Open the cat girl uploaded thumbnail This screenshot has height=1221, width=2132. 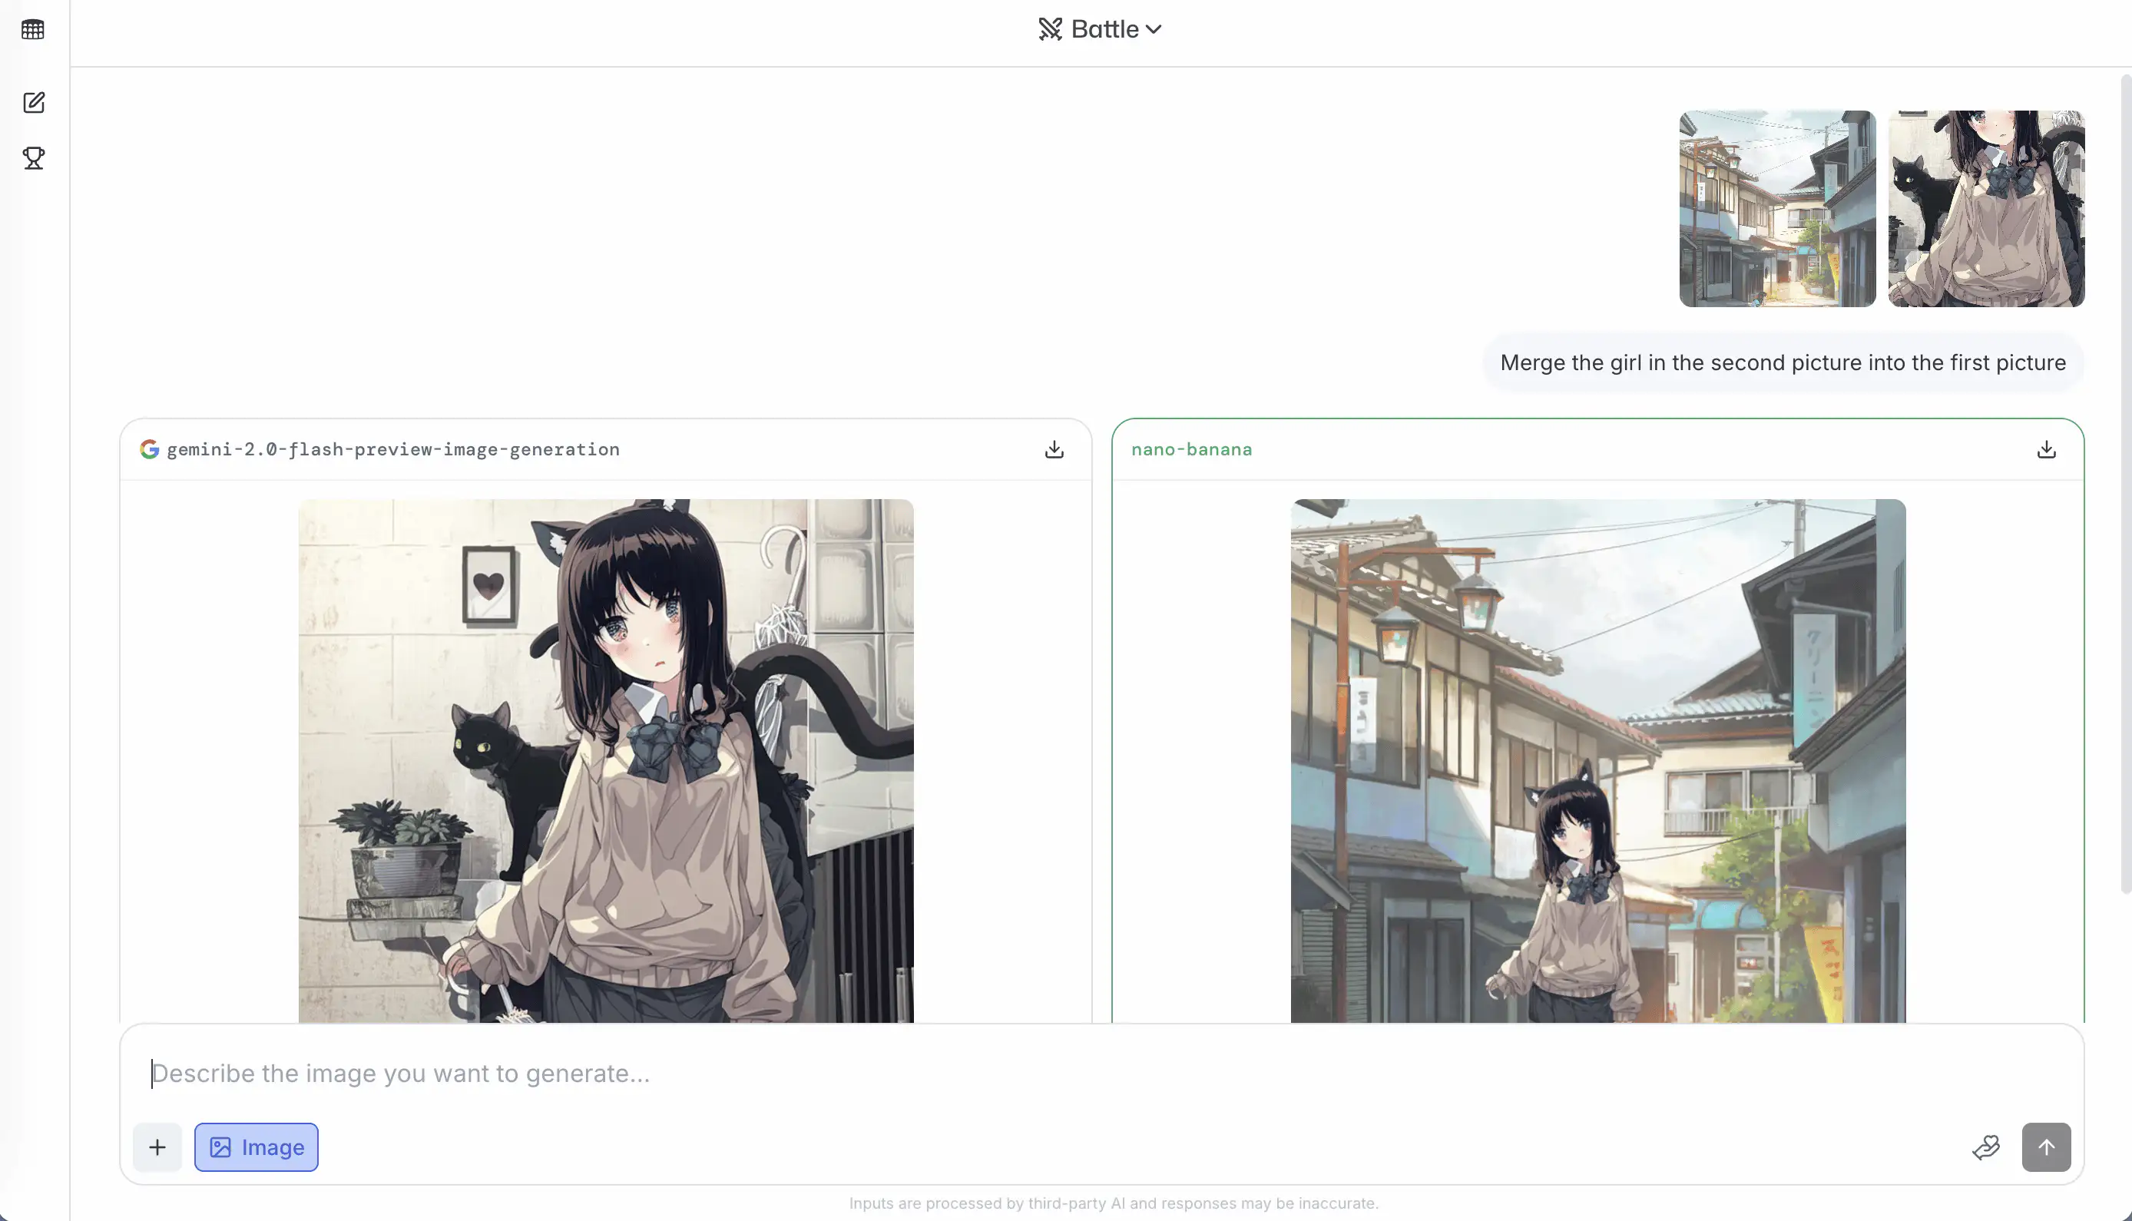coord(1985,208)
